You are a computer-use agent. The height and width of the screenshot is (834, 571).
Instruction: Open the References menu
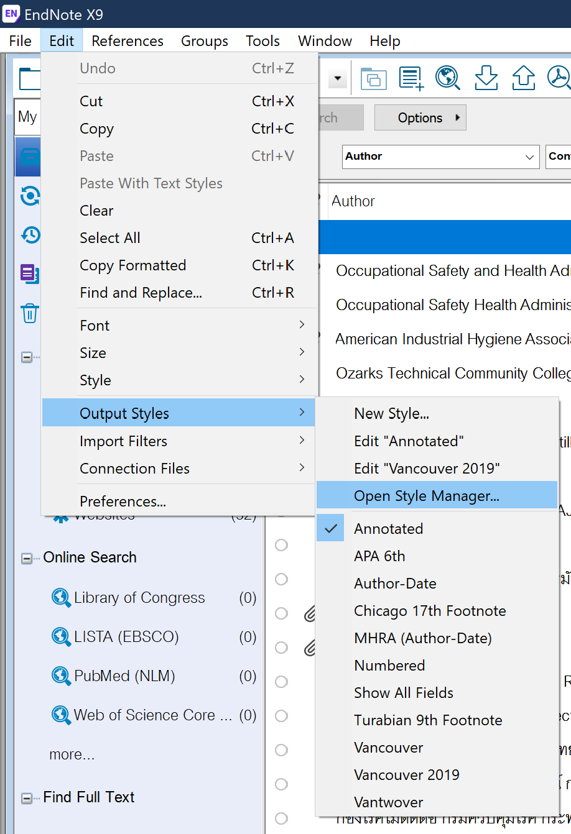(x=128, y=41)
